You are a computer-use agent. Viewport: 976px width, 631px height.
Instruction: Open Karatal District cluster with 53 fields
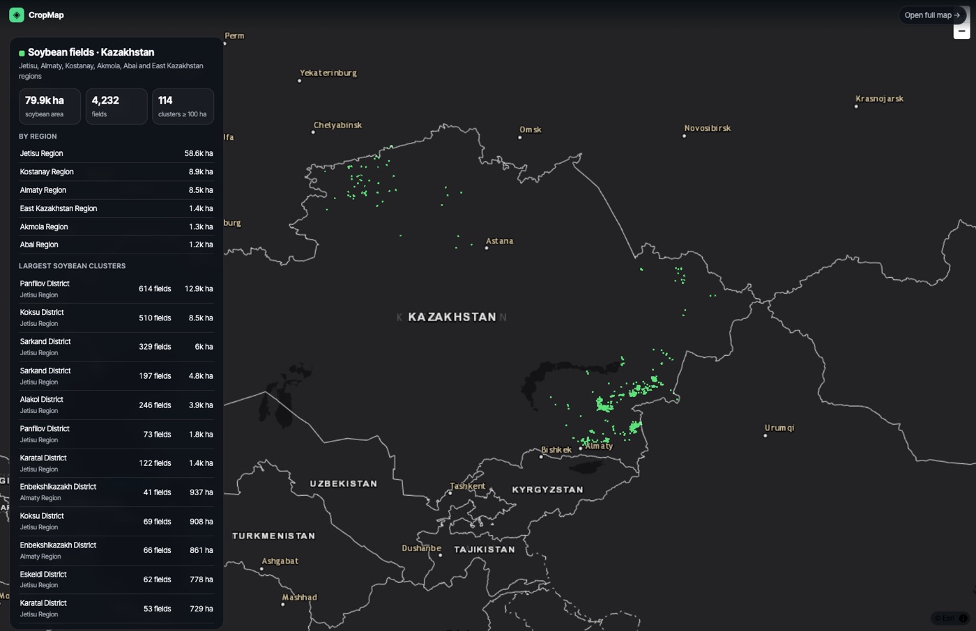[116, 609]
